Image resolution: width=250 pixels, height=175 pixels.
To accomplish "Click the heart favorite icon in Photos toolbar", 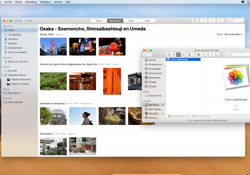I will tap(212, 21).
